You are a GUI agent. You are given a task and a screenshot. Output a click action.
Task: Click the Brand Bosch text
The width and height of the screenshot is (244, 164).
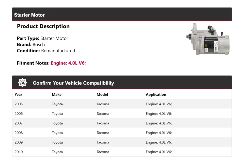point(30,44)
